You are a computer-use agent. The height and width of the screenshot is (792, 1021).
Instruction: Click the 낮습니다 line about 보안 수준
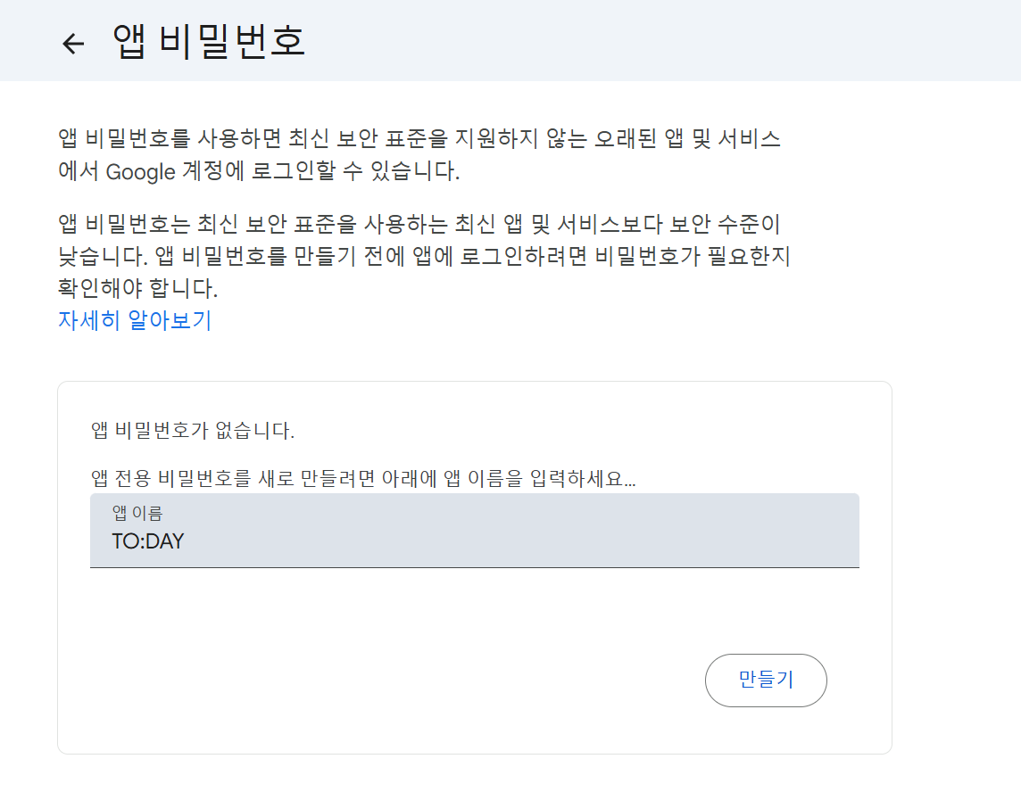coord(424,256)
